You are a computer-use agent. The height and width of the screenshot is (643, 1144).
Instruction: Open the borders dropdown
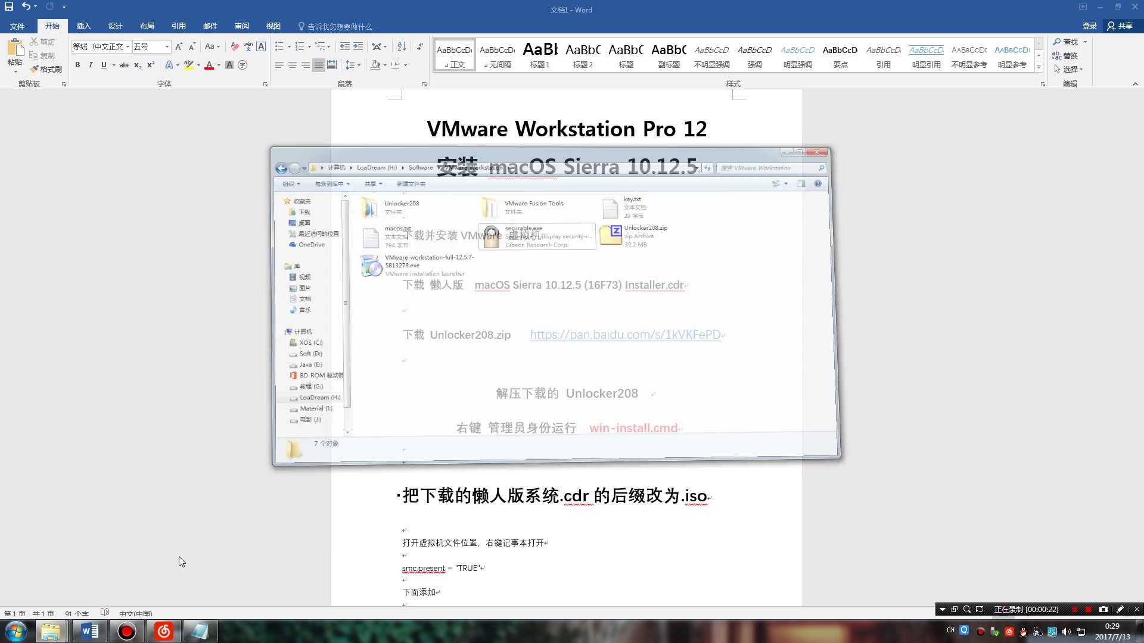[x=405, y=65]
